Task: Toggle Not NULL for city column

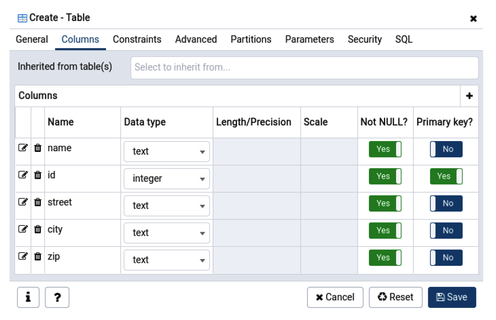Action: tap(385, 230)
